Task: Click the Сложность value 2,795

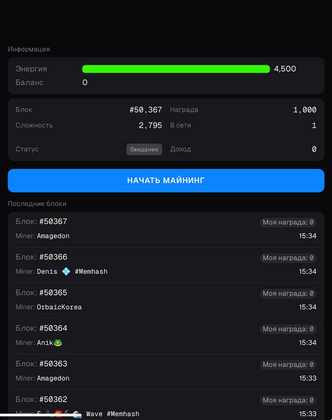Action: pyautogui.click(x=150, y=125)
